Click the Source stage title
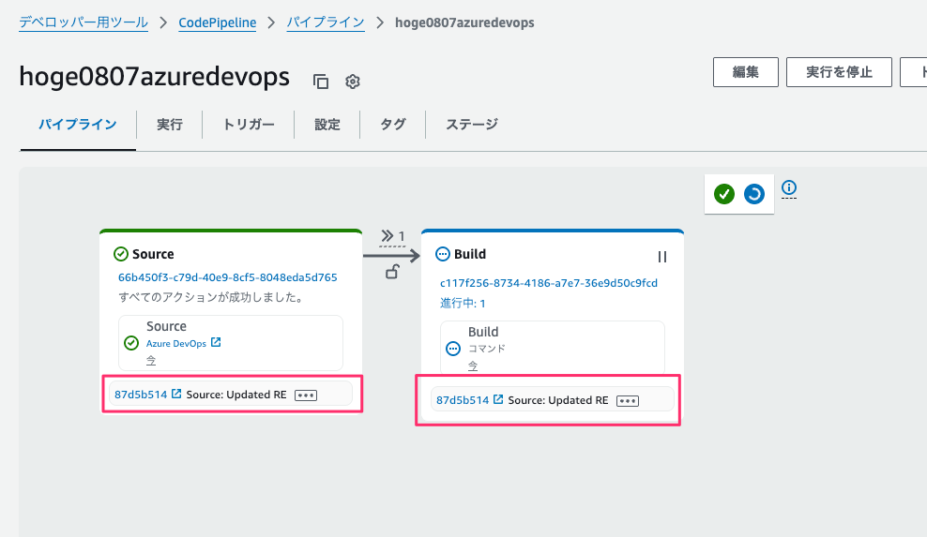The height and width of the screenshot is (537, 927). click(153, 254)
